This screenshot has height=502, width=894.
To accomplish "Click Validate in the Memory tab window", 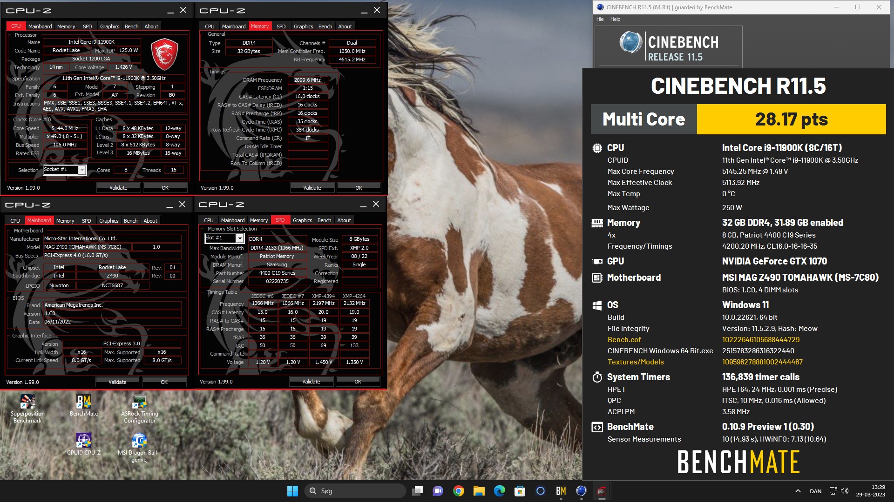I will point(312,188).
